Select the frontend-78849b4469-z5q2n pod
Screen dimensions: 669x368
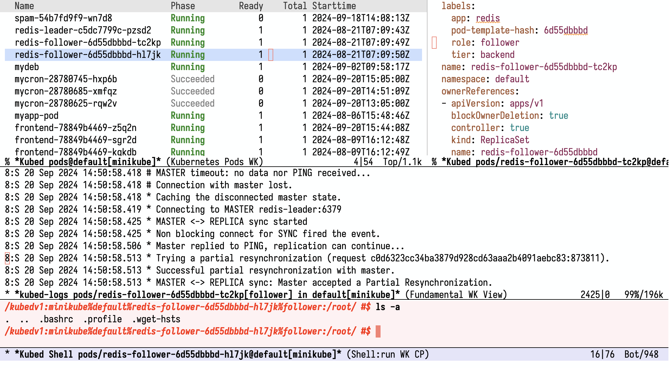[76, 128]
